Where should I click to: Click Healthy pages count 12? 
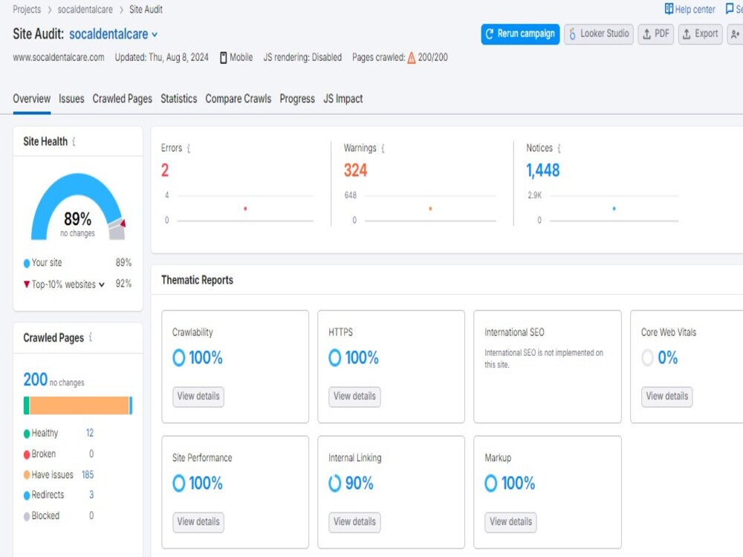click(x=90, y=433)
